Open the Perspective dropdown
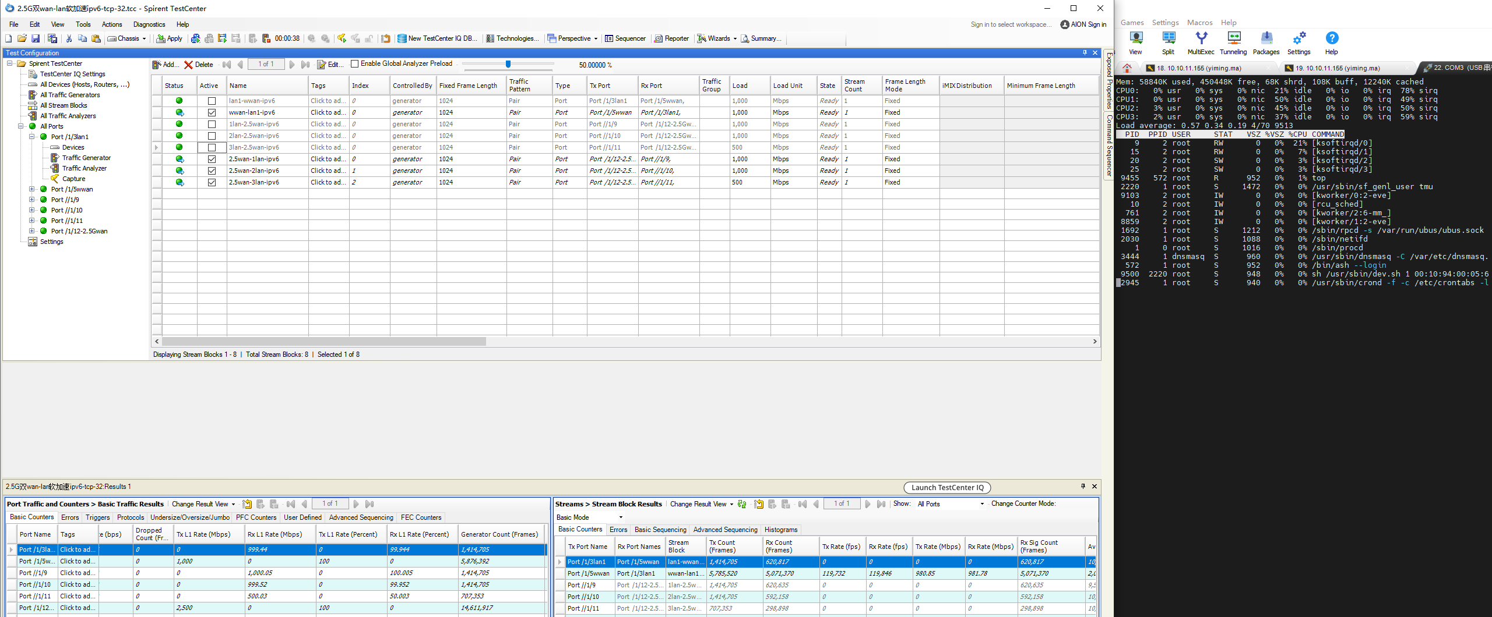The height and width of the screenshot is (617, 1492). (573, 38)
